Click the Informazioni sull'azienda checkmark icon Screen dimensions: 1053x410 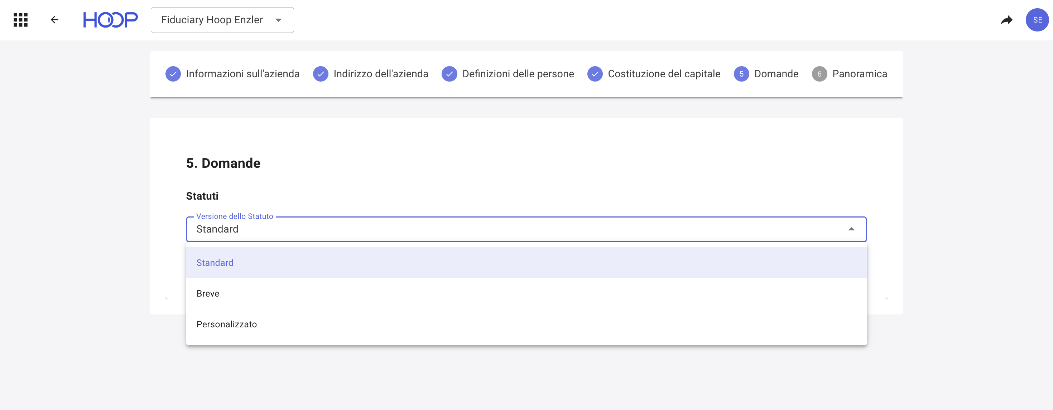[173, 74]
